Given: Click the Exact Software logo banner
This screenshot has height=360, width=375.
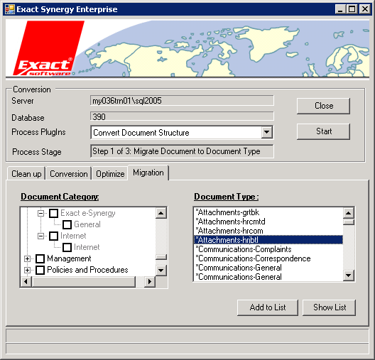Looking at the screenshot, I should (x=187, y=48).
